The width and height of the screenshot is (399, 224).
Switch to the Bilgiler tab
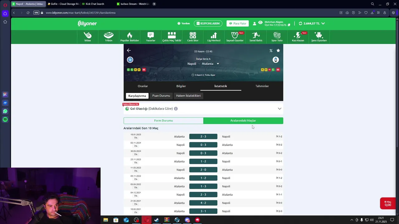point(181,86)
